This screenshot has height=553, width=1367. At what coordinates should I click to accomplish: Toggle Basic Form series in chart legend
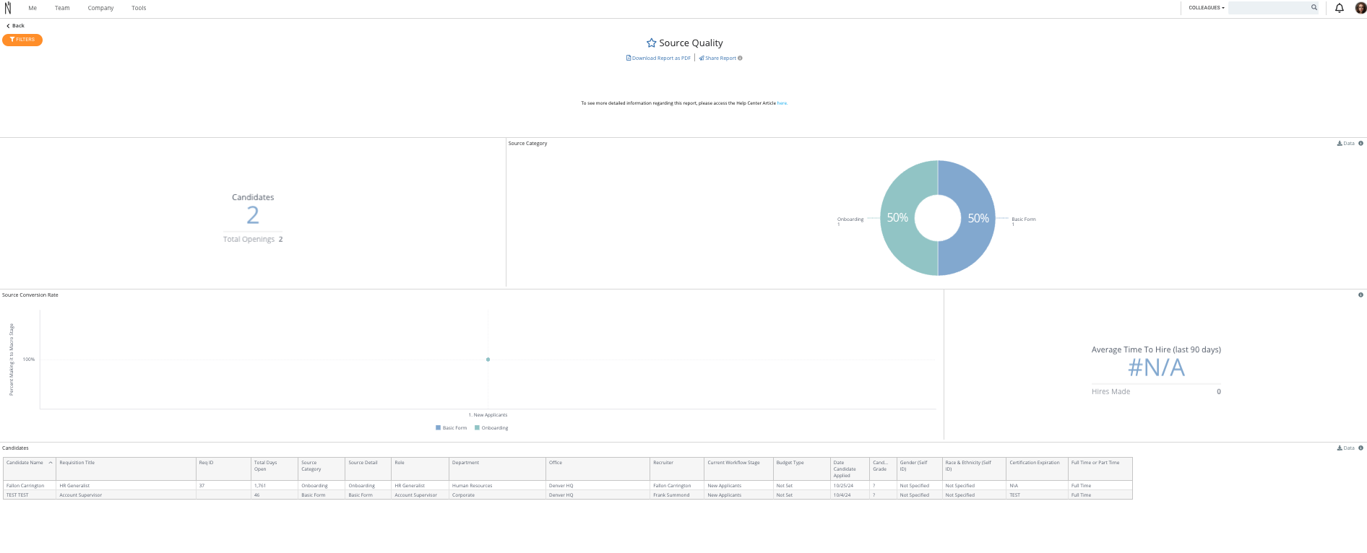coord(451,428)
